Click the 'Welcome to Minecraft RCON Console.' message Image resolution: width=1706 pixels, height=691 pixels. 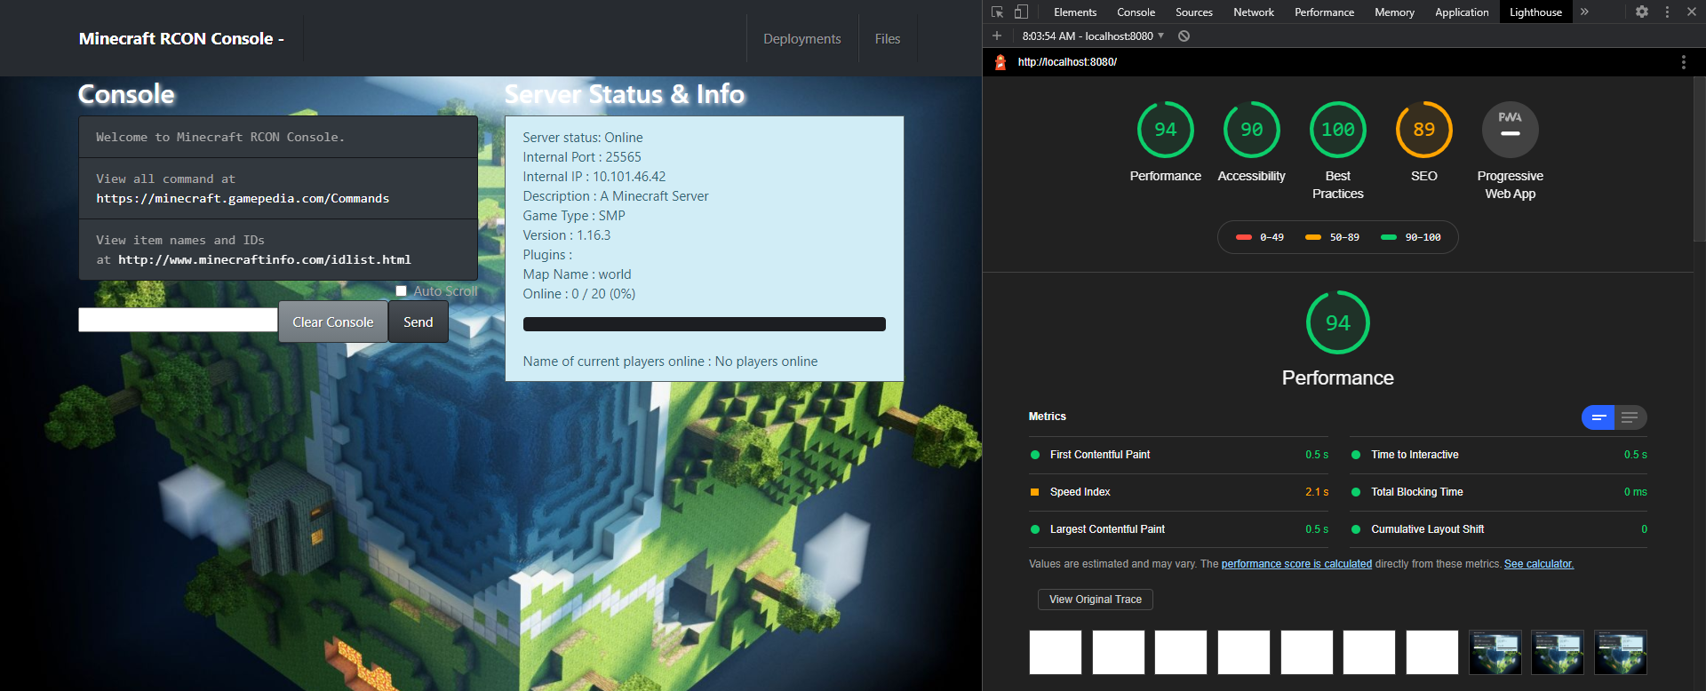(220, 137)
